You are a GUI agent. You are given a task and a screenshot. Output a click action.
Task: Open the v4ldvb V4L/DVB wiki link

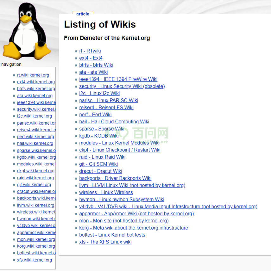pyautogui.click(x=168, y=206)
